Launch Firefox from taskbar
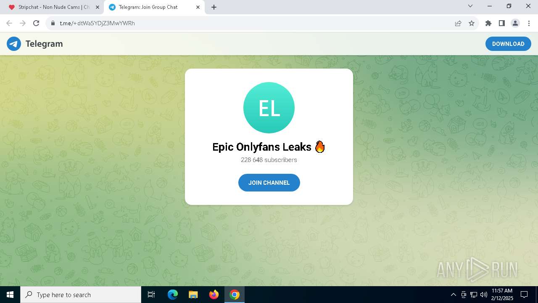Screen dimensions: 538x303 [x=214, y=295]
